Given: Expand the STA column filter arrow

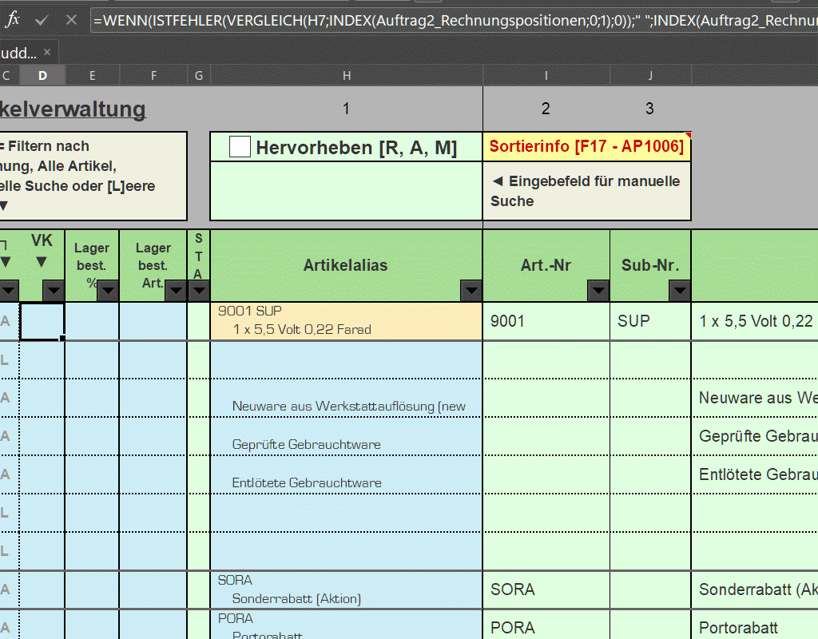Looking at the screenshot, I should tap(198, 291).
